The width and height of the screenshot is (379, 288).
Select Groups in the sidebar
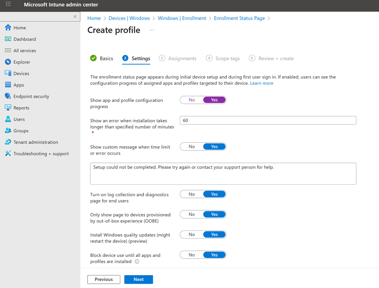click(x=19, y=131)
